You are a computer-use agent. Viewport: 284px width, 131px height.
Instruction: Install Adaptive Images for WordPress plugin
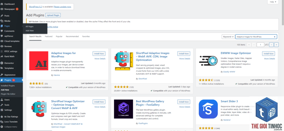[x=99, y=53]
